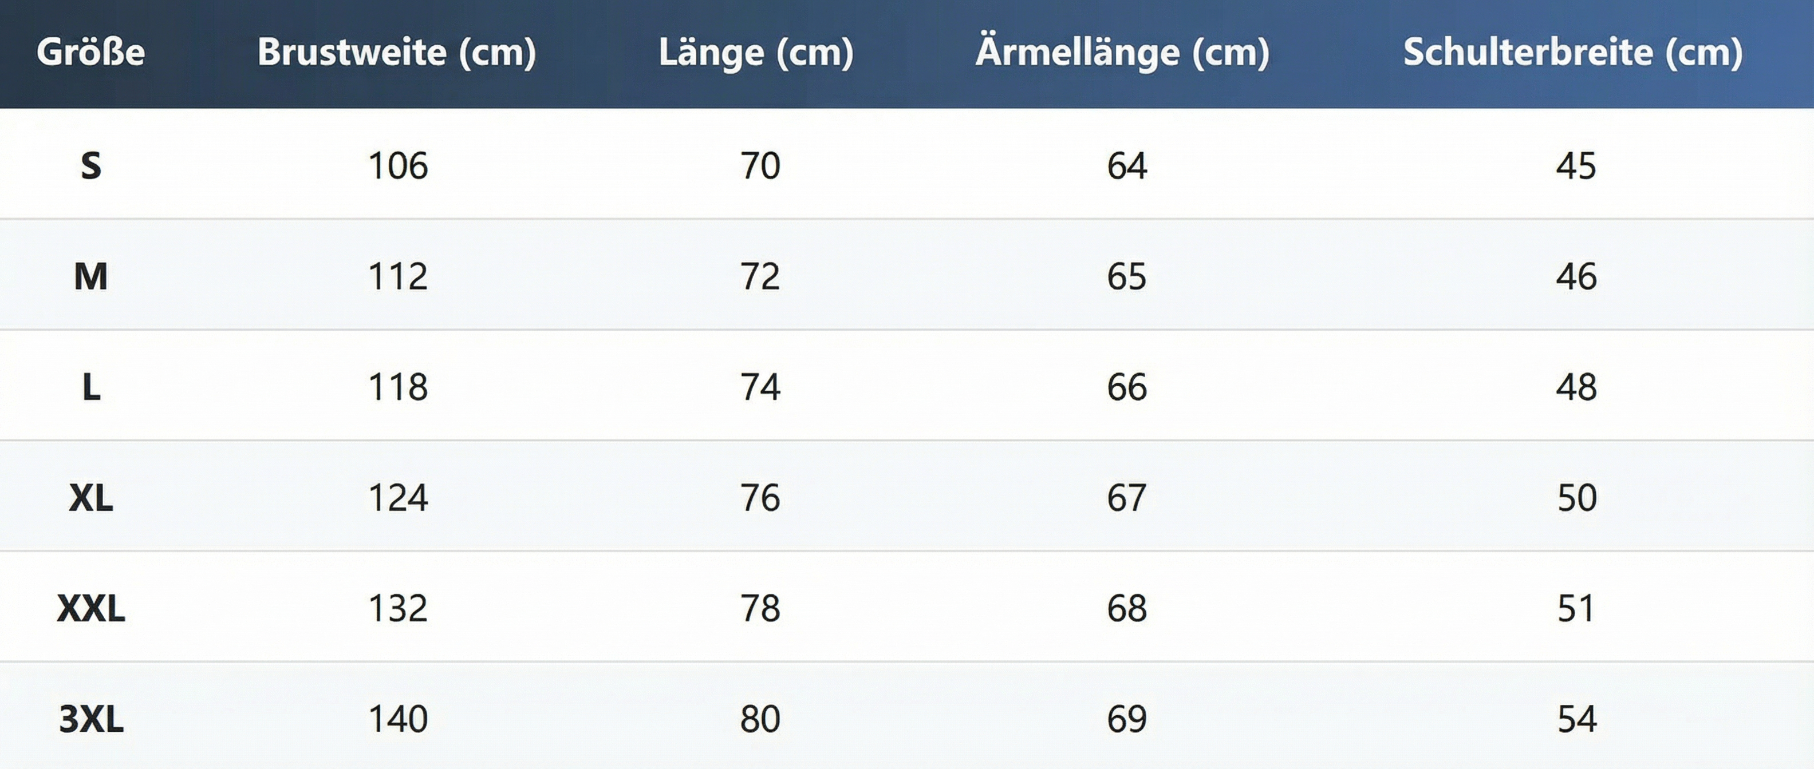Select the sleeve length value 68

point(1127,609)
